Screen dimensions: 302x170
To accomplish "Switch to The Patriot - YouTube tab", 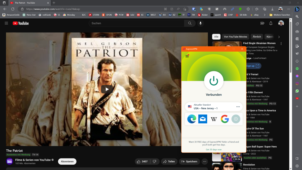I will [x=29, y=3].
